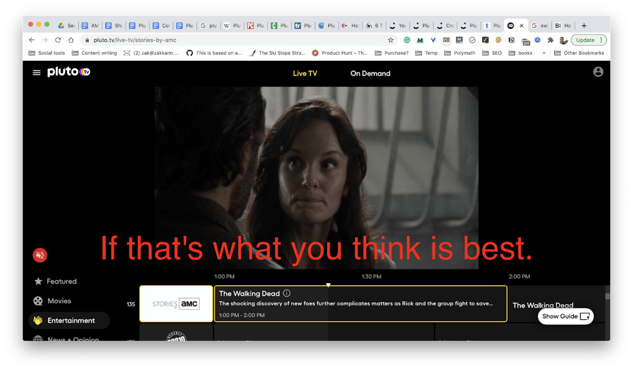The width and height of the screenshot is (633, 371).
Task: Open info icon next to The Walking Dead
Action: 287,293
